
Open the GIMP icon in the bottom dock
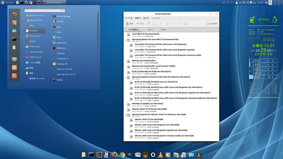pos(130,155)
